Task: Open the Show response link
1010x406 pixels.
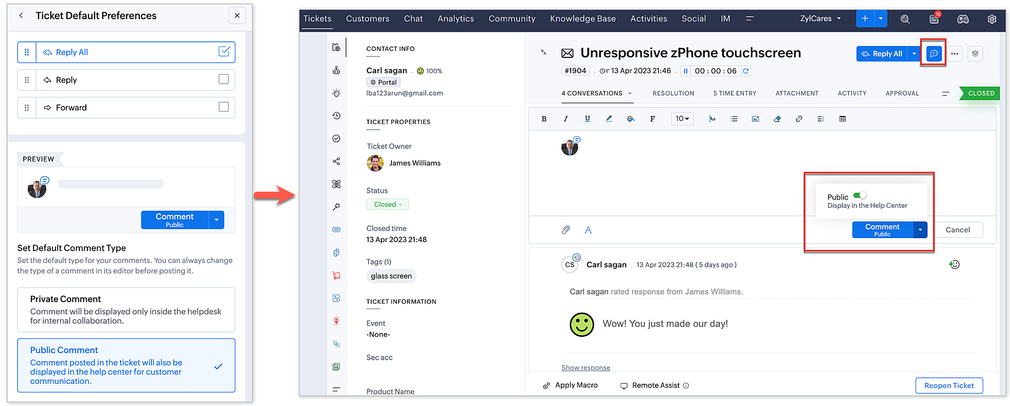Action: [x=586, y=368]
